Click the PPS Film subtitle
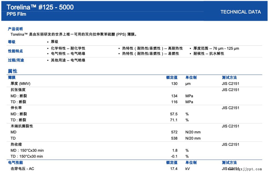The width and height of the screenshot is (269, 175). (16, 14)
